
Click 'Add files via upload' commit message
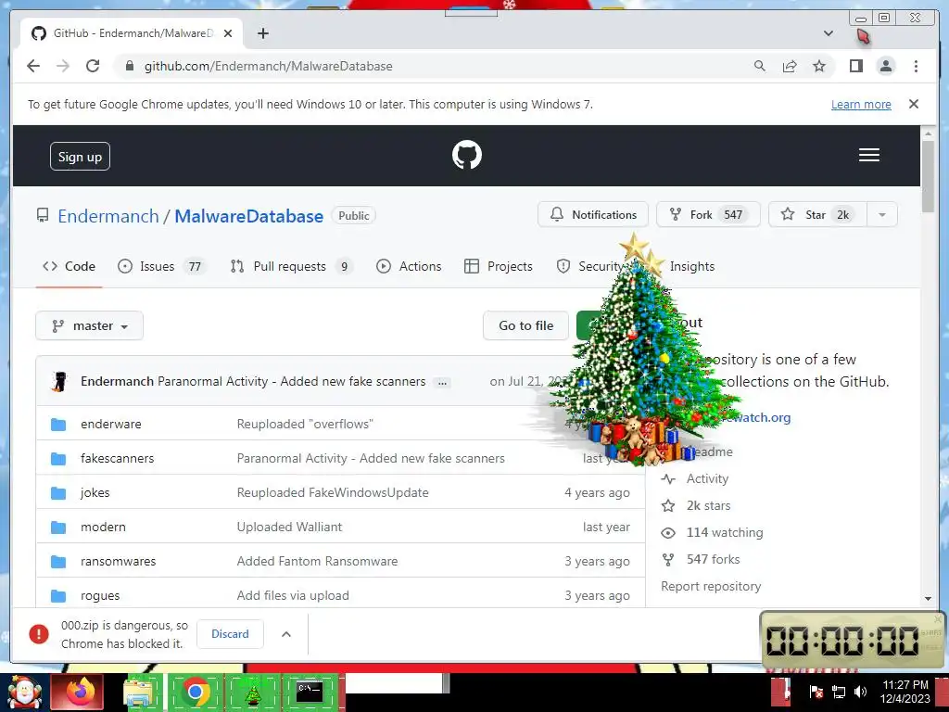[293, 596]
